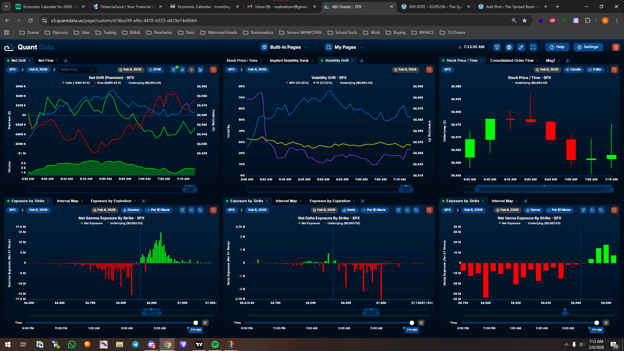Pause playback in Vanna Exposure time control
The image size is (624, 351).
click(x=606, y=323)
